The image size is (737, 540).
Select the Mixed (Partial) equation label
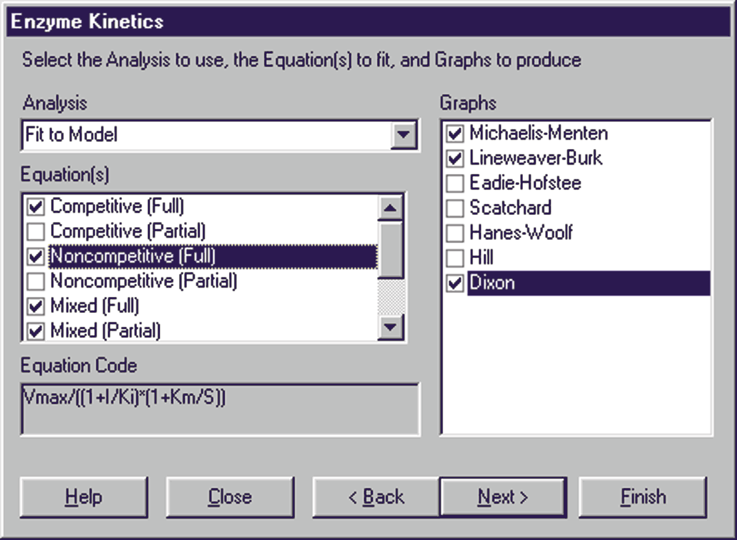click(105, 331)
